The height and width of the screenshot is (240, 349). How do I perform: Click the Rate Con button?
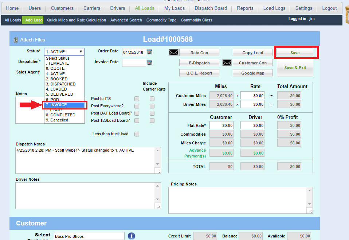(199, 53)
